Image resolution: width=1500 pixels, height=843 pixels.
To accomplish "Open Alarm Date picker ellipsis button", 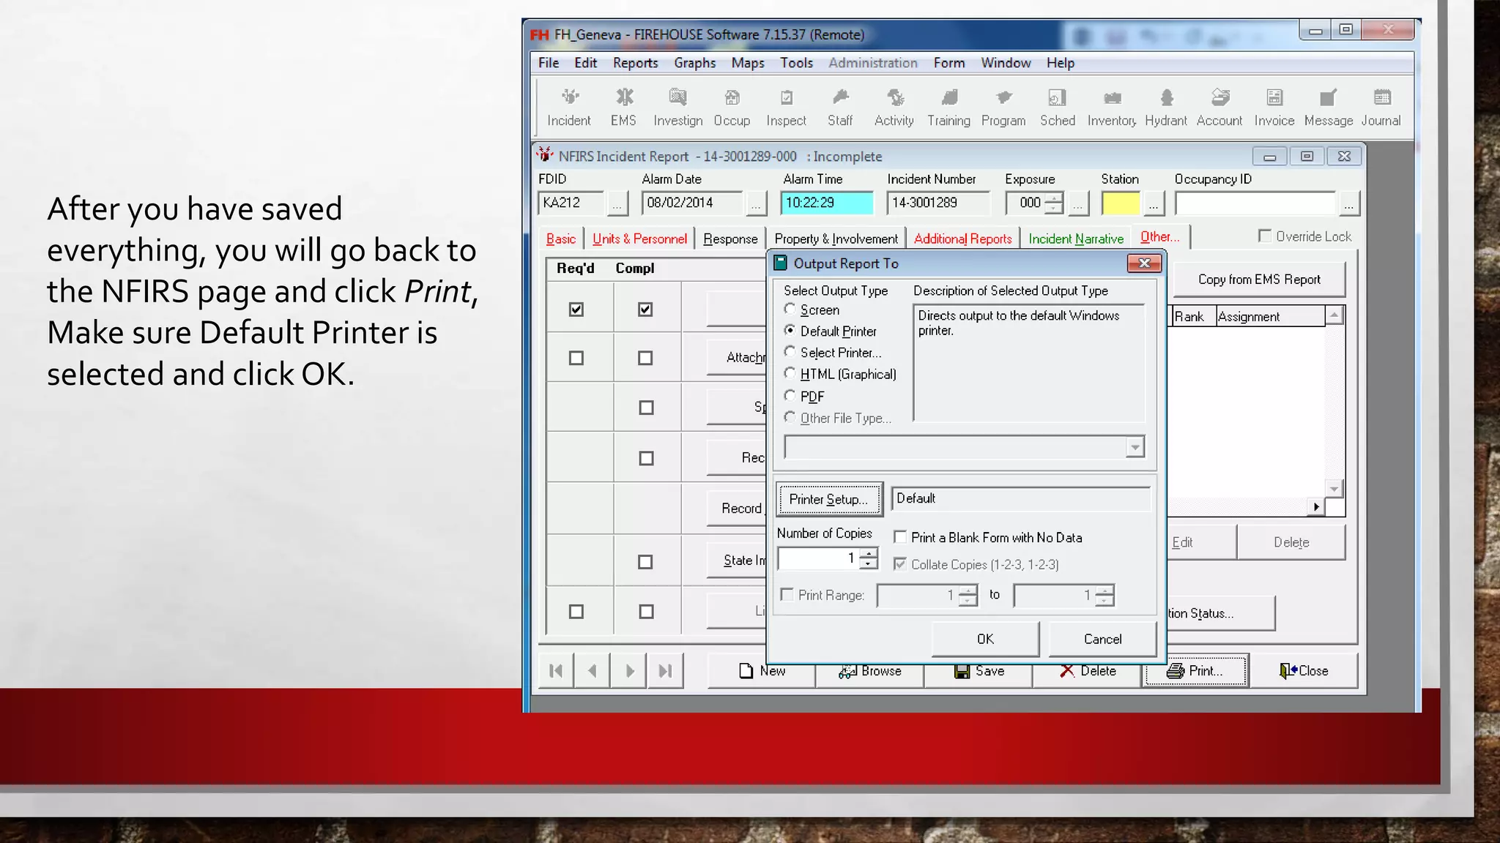I will point(755,203).
